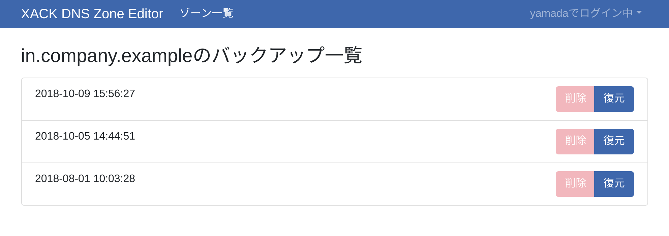Click the white space below the backup list
This screenshot has width=669, height=236.
click(x=334, y=221)
